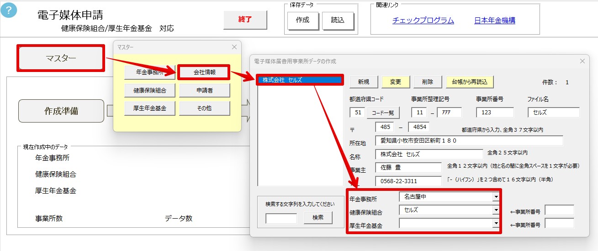This screenshot has width=598, height=251.
Task: Select その他 in the マスター dialog
Action: (204, 108)
